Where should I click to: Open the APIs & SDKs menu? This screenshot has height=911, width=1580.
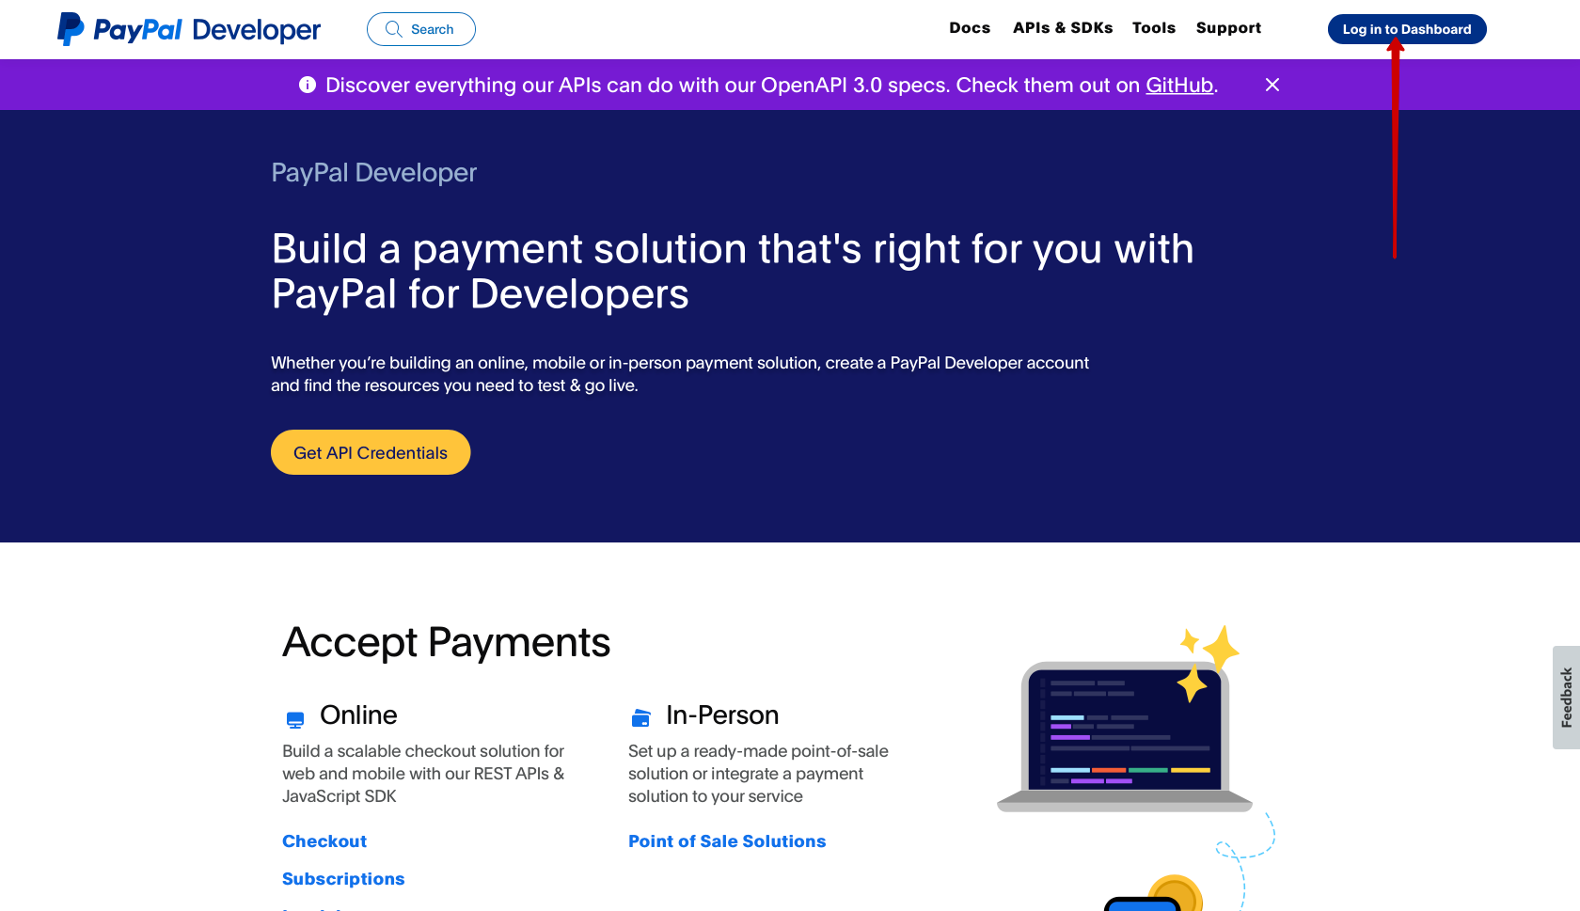[1063, 28]
